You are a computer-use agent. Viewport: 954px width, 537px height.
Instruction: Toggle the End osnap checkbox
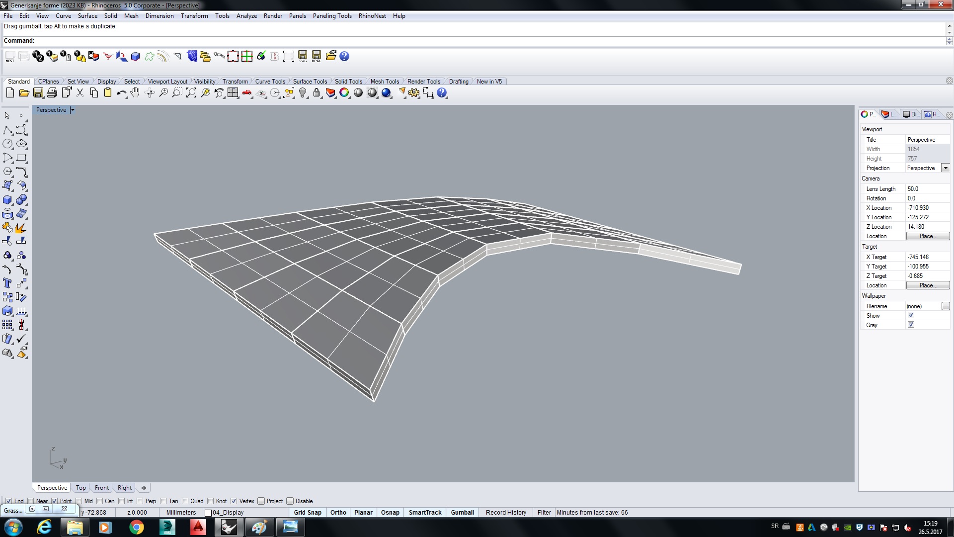tap(8, 501)
